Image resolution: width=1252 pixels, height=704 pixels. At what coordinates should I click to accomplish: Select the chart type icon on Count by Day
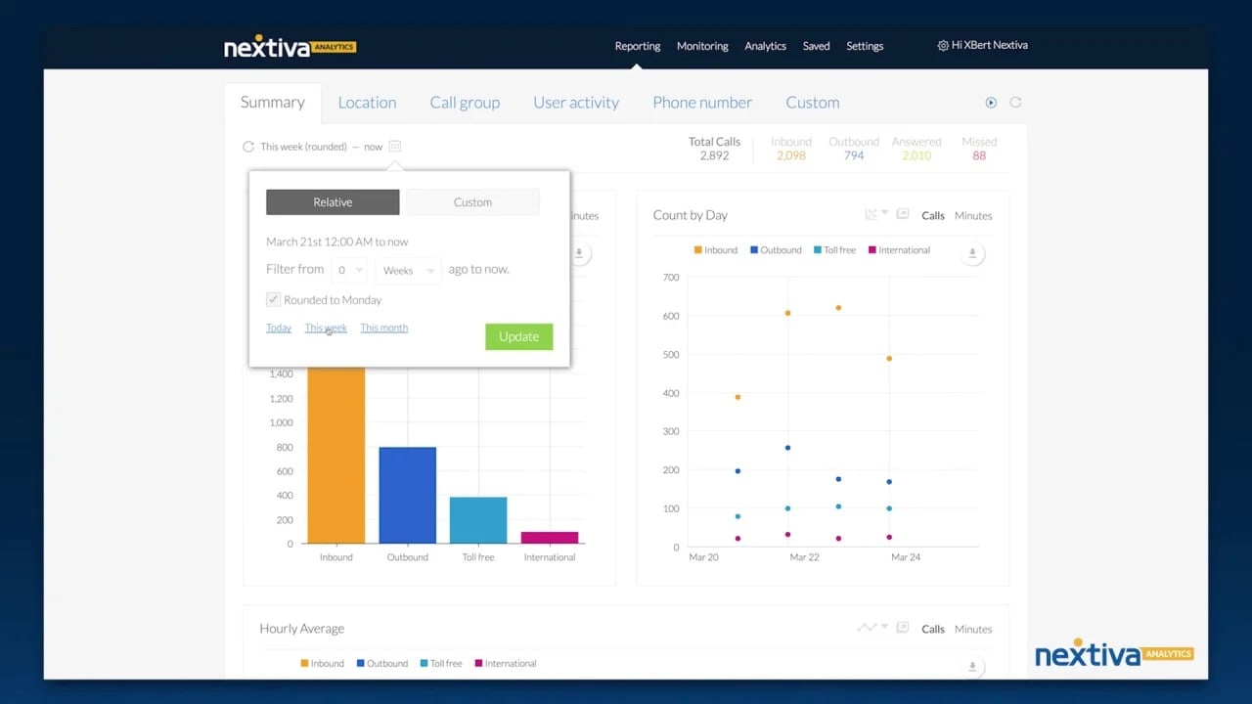pyautogui.click(x=869, y=213)
